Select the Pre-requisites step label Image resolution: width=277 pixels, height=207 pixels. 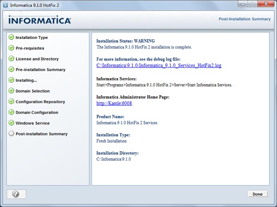click(30, 48)
